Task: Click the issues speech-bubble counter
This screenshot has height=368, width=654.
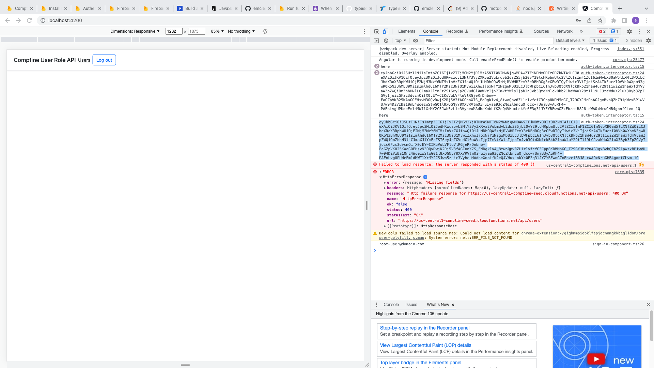Action: [x=615, y=31]
